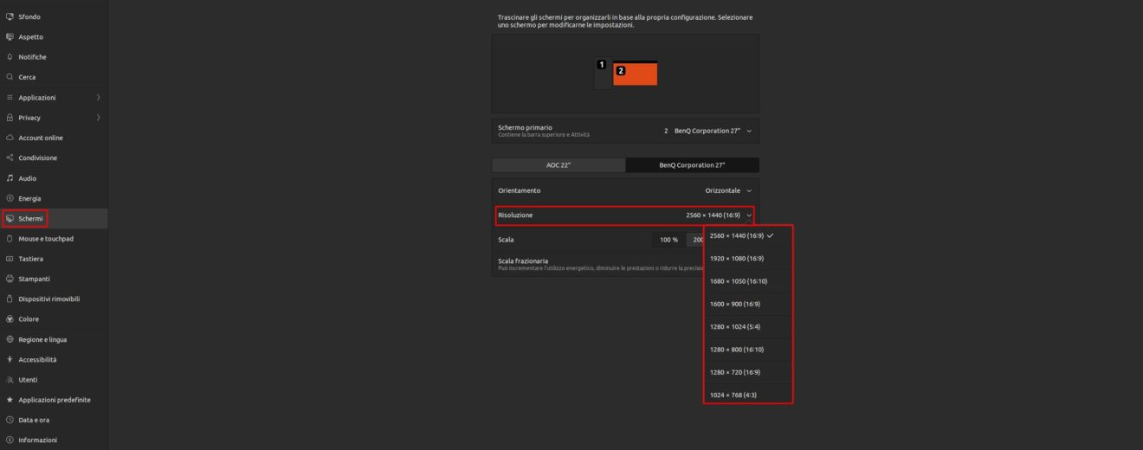Open Notifiche via its bell icon
Screen dimensions: 1143x450
click(x=10, y=57)
